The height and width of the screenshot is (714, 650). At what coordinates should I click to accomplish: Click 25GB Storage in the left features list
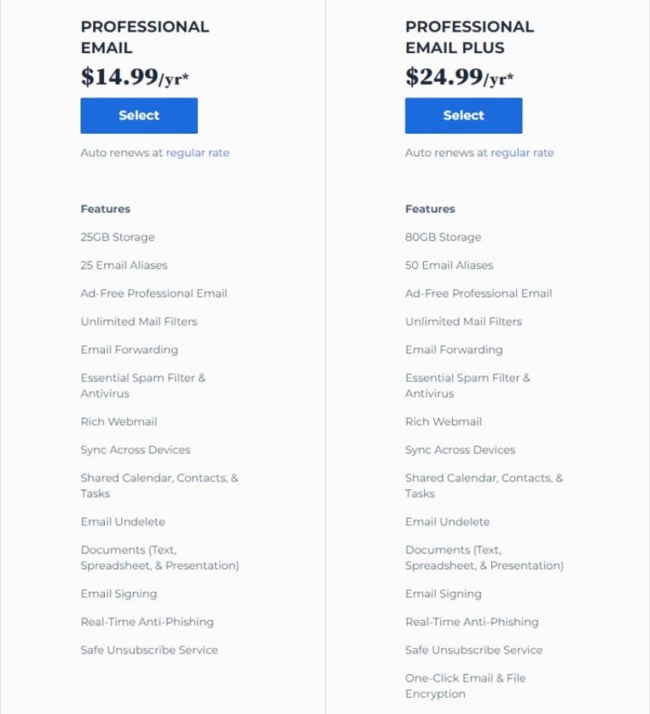(x=117, y=237)
